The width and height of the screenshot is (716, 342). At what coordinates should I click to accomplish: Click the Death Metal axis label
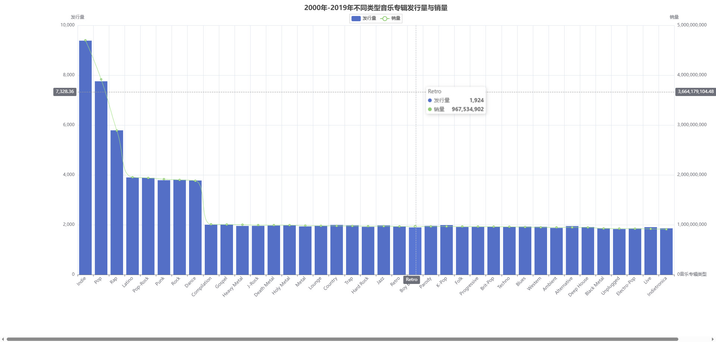[264, 287]
